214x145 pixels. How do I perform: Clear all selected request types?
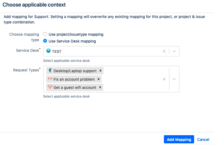[164, 79]
